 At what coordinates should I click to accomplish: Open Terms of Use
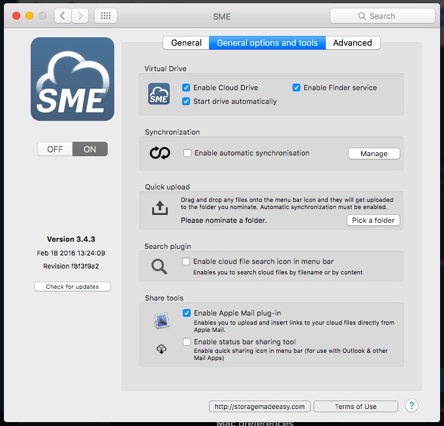[356, 406]
